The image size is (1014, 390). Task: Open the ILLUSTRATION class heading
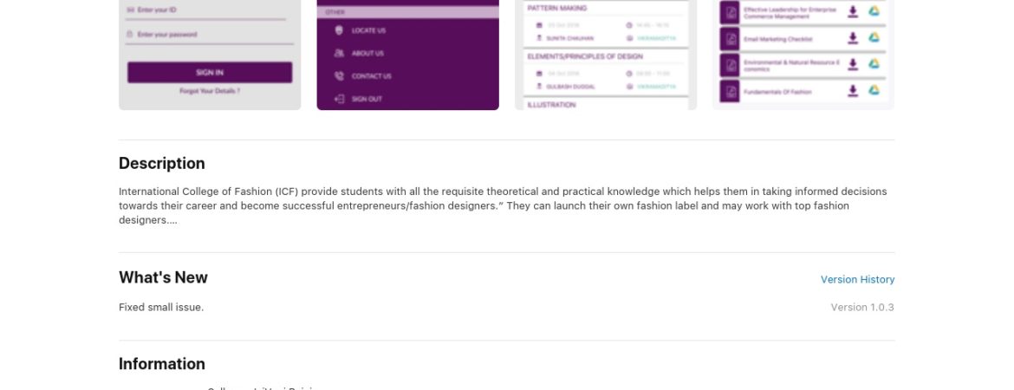click(x=551, y=105)
